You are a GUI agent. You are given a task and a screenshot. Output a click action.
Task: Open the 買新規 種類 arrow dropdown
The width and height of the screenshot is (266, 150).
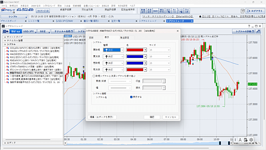(113, 50)
